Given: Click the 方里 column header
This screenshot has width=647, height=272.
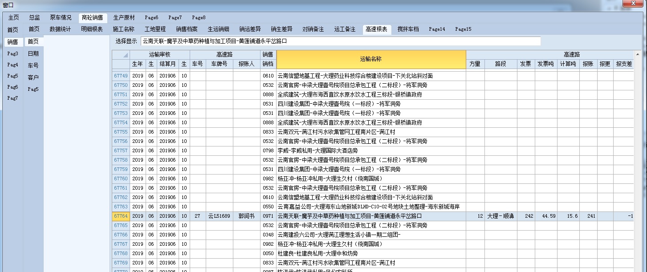Looking at the screenshot, I should [475, 64].
